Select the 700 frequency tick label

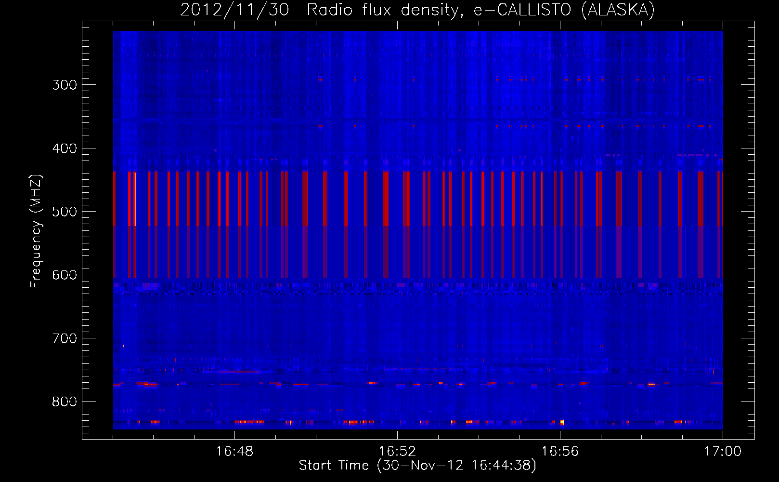point(65,338)
